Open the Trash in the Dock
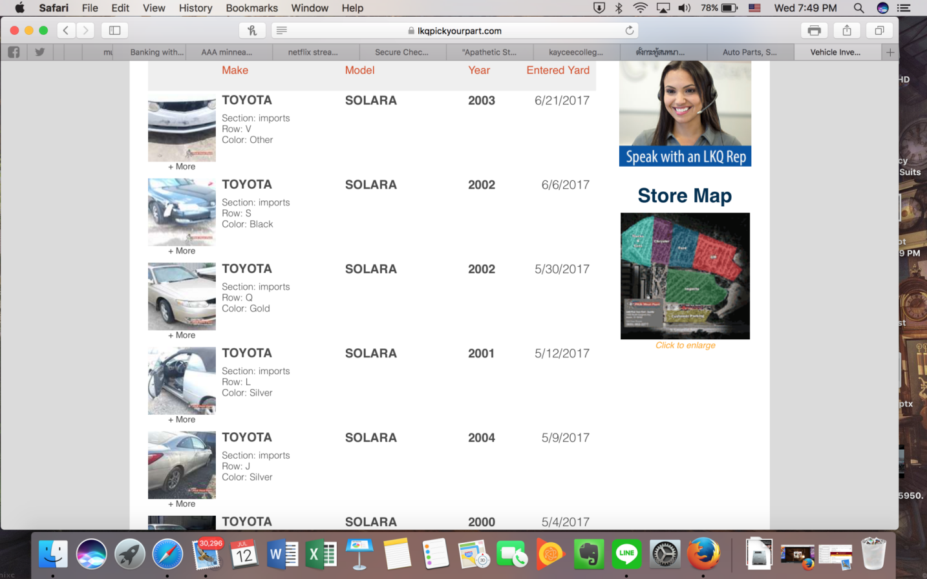Screen dimensions: 927x579 coord(873,554)
